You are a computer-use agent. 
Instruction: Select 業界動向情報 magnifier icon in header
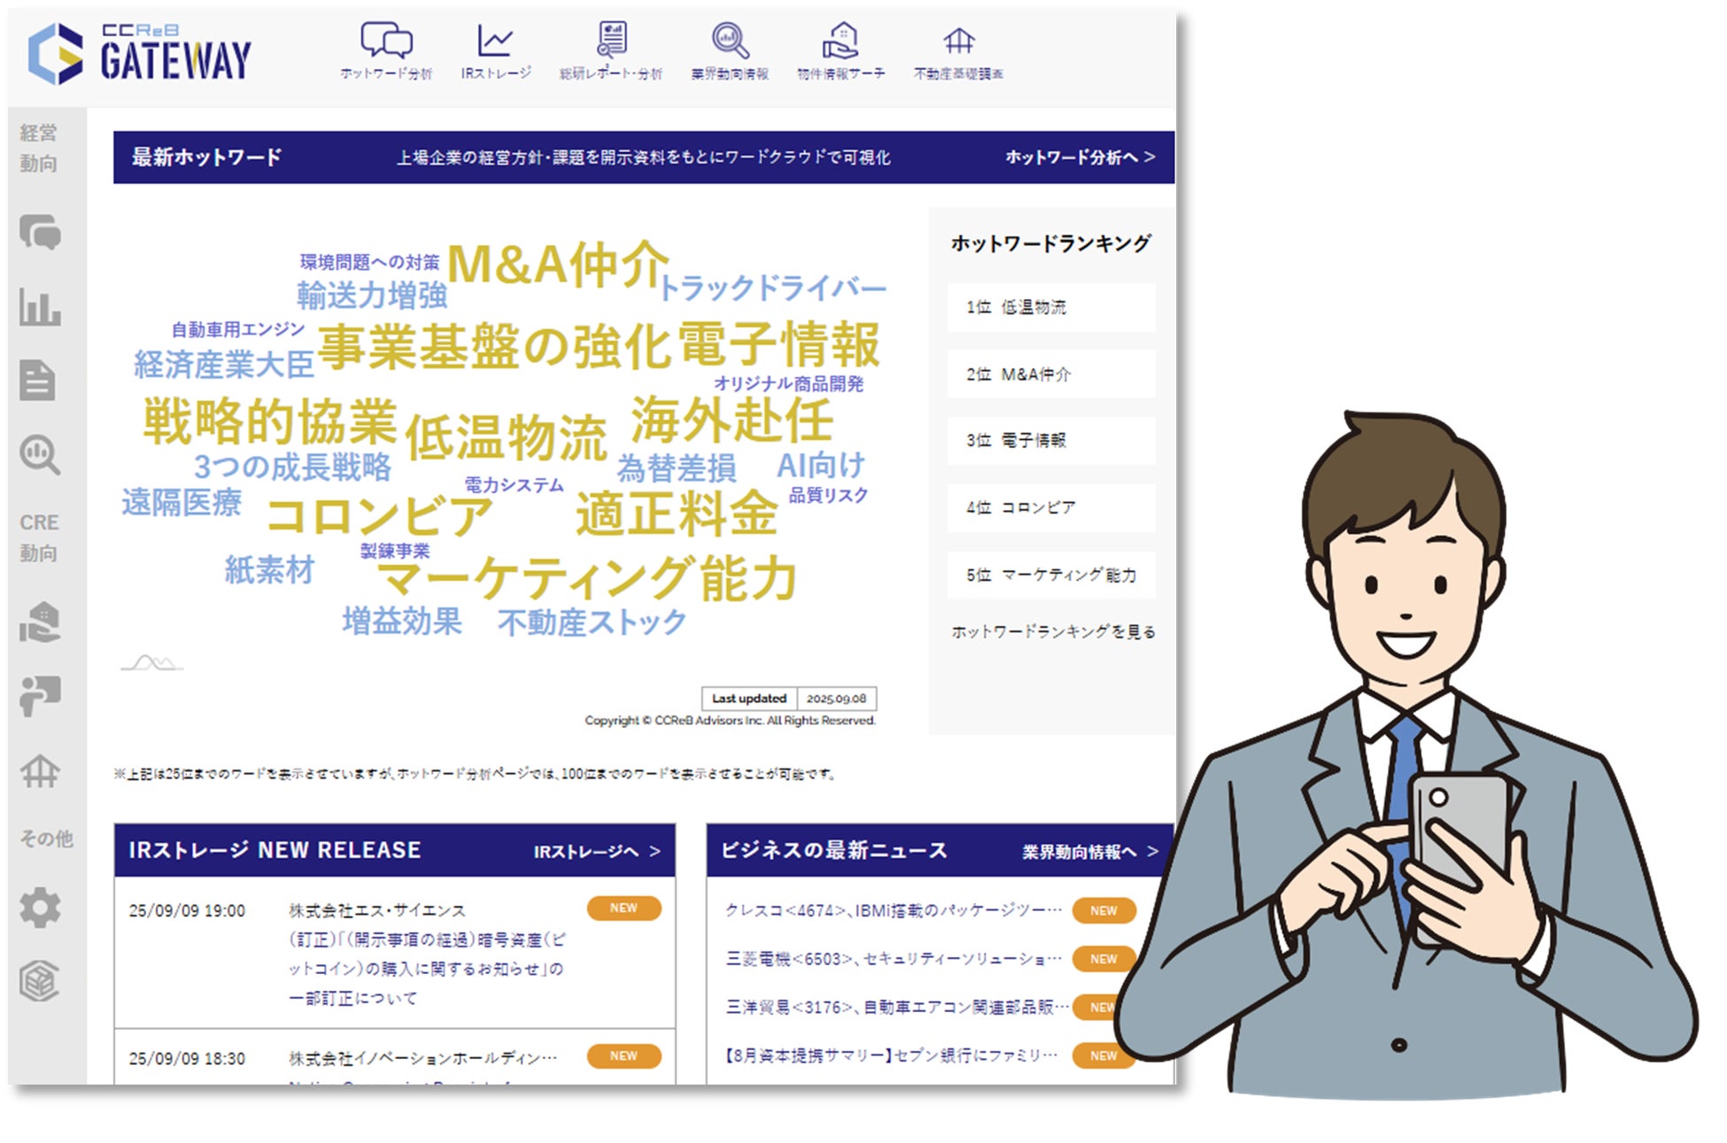click(x=730, y=42)
